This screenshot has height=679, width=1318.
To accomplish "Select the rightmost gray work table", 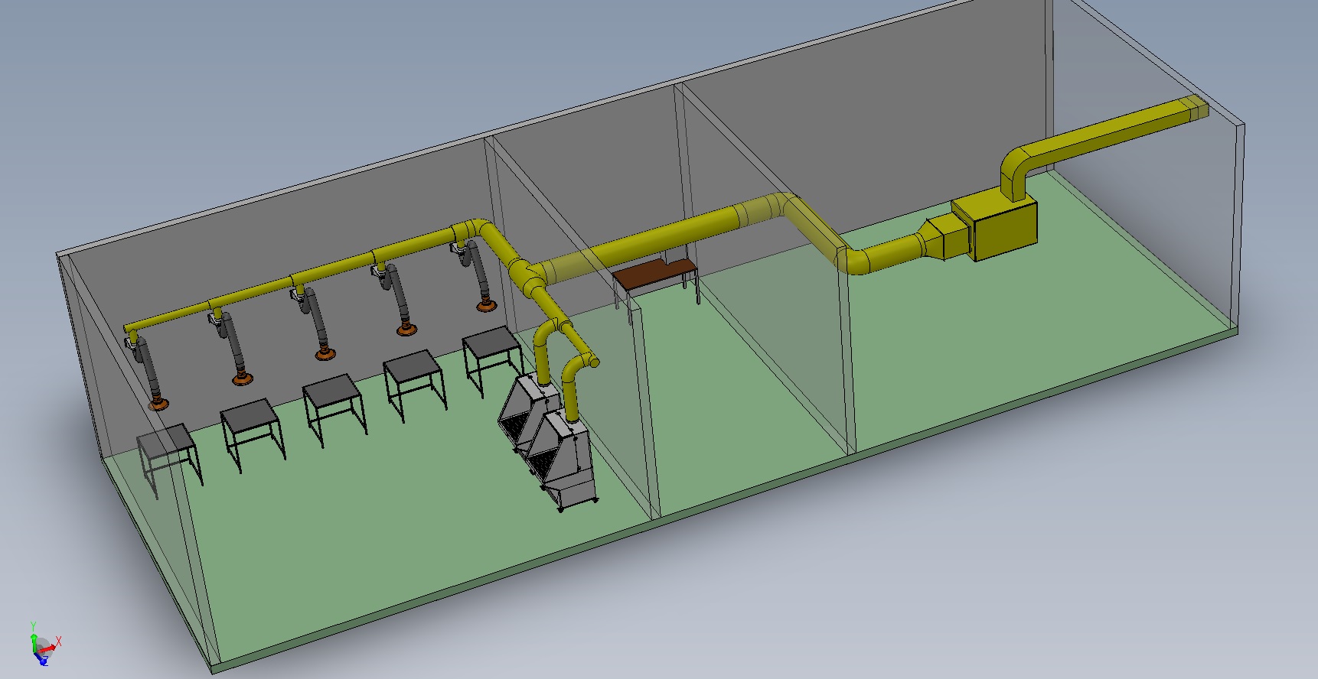I will 491,343.
